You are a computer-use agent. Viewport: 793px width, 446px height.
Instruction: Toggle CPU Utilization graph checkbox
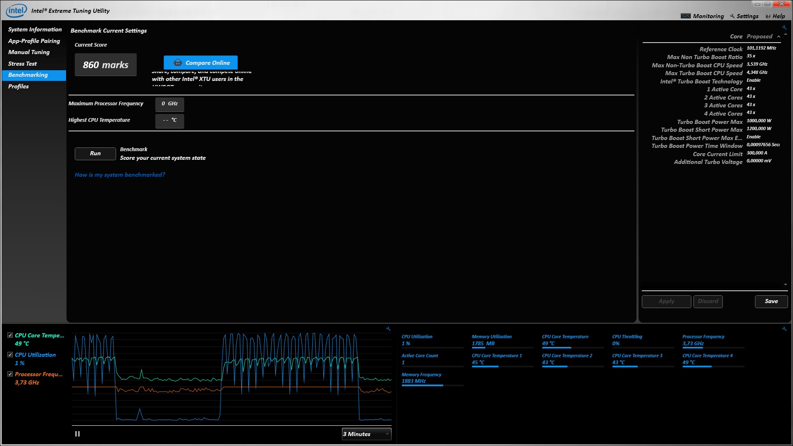click(x=10, y=355)
